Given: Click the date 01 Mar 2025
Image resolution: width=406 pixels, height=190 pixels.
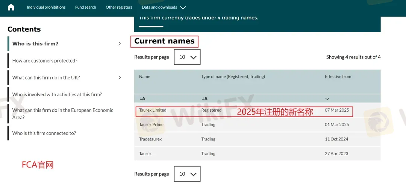Looking at the screenshot, I should pyautogui.click(x=337, y=124).
